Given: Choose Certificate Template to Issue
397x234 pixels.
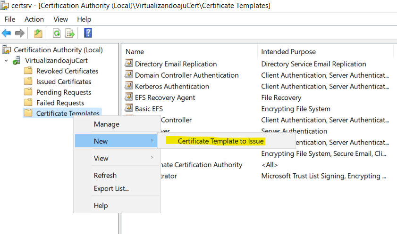Looking at the screenshot, I should [x=220, y=141].
